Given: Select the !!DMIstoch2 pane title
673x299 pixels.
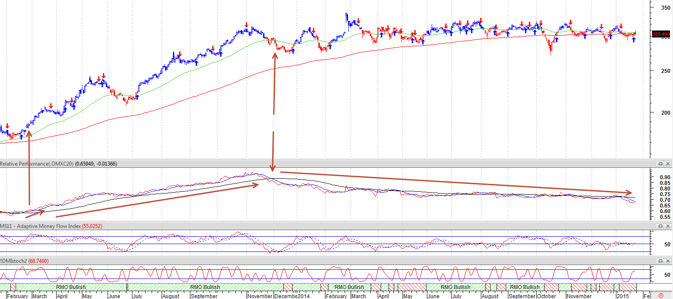Looking at the screenshot, I should point(13,261).
